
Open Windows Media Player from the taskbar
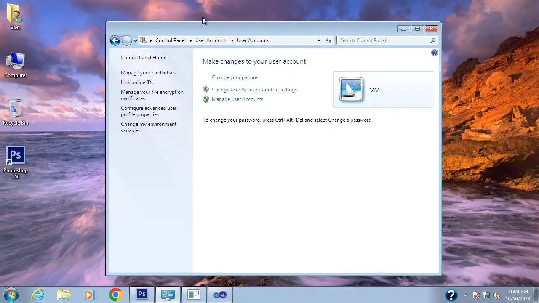89,295
